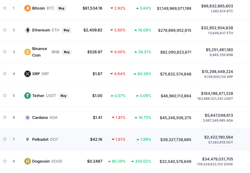250x173 pixels.
Task: Click Ethereum market cap $278,869,952,615
Action: tap(175, 30)
